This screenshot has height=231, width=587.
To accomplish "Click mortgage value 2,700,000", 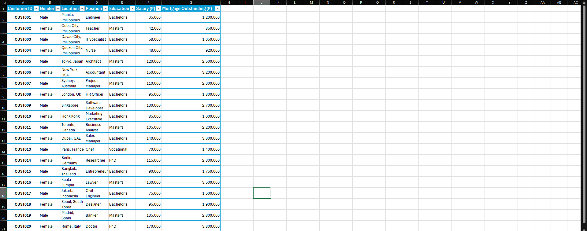I will click(191, 105).
